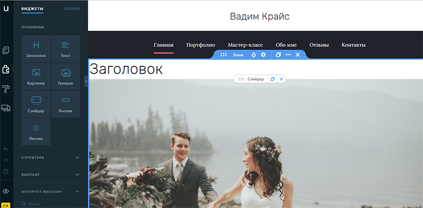Switch to the Блоки tab
This screenshot has width=423, height=208.
(x=72, y=8)
